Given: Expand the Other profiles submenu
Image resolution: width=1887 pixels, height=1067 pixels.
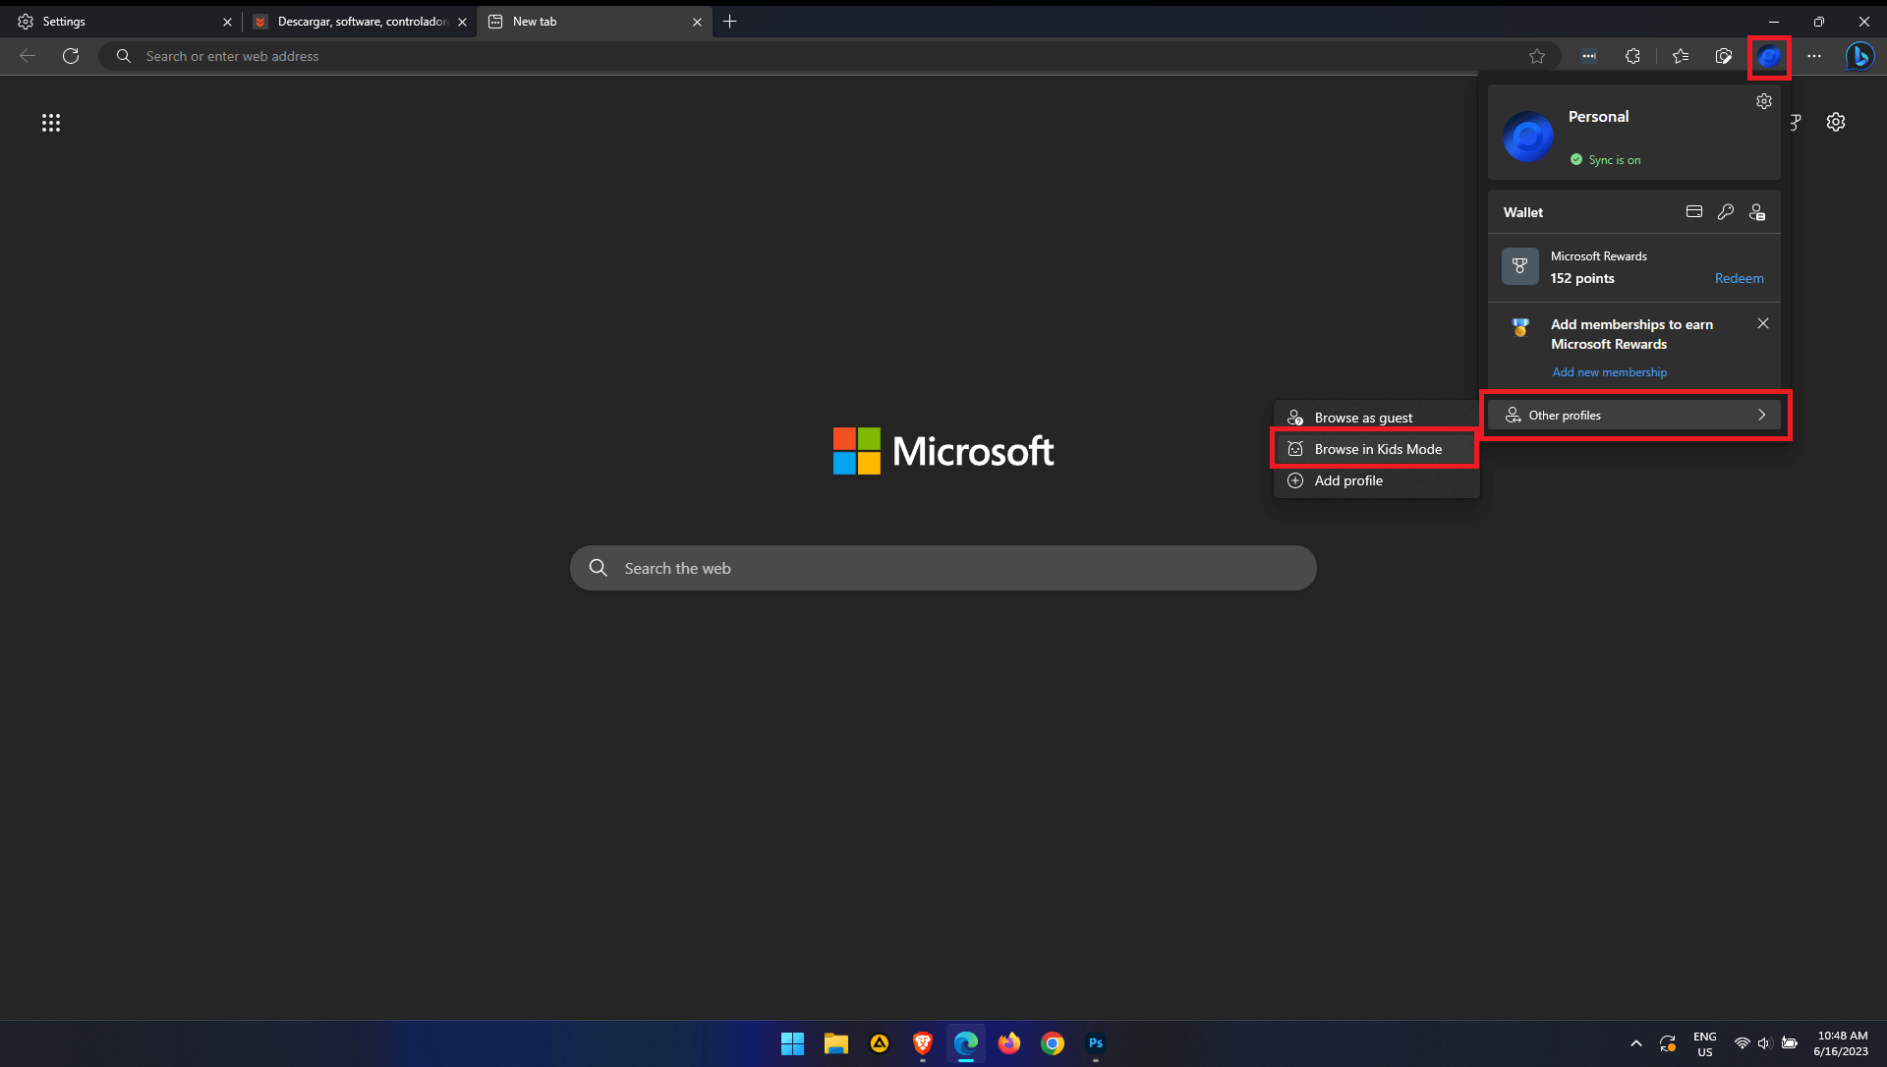Looking at the screenshot, I should click(x=1634, y=416).
